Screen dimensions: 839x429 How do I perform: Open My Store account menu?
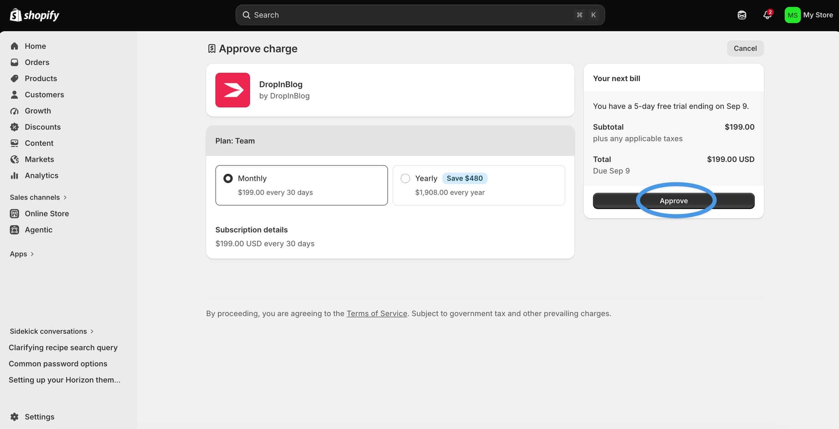[809, 15]
